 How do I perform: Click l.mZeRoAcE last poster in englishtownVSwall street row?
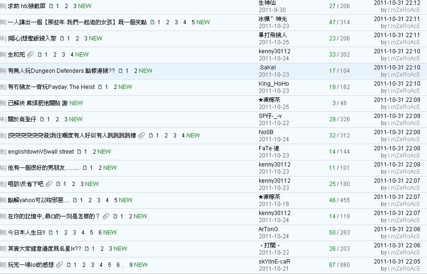pos(404,156)
